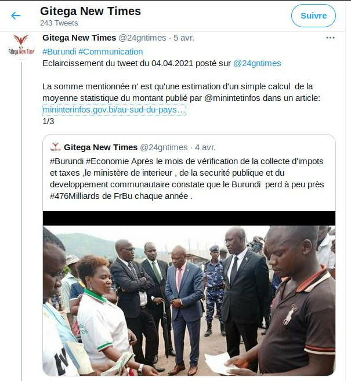Click the Gitega New Times author name on the tweet

pos(79,38)
